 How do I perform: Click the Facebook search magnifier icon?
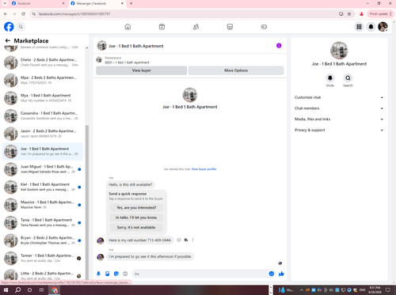[21, 27]
